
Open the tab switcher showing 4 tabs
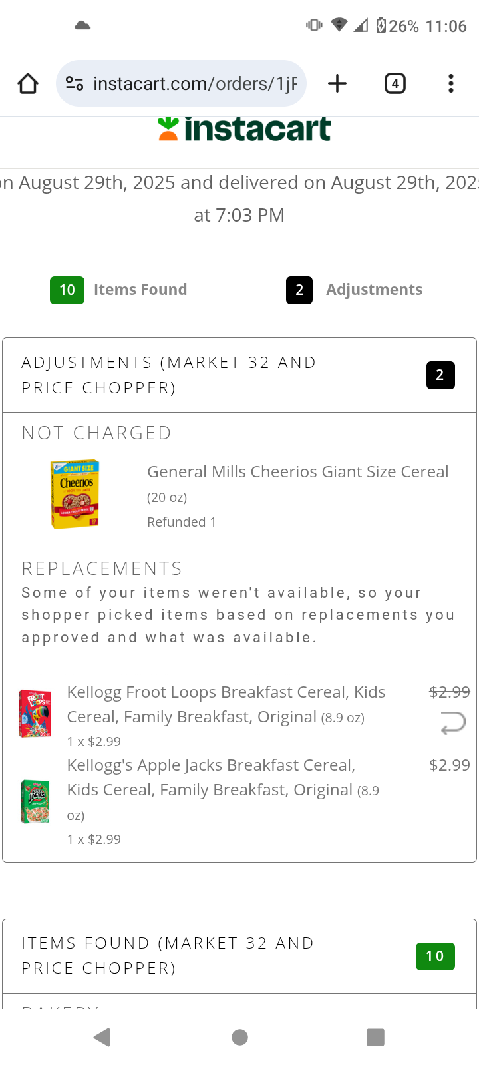tap(395, 84)
